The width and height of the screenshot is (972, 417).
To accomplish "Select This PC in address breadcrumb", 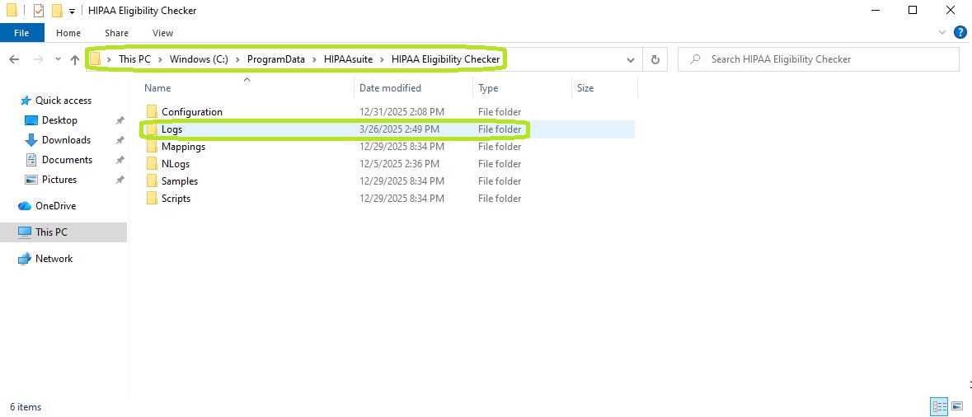I will 134,59.
